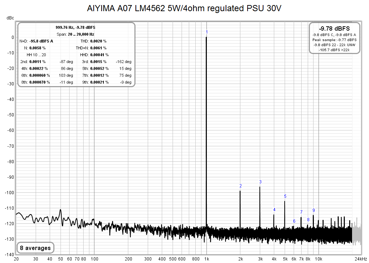
Task: Click the large bold "-9.78 dBFS" level heading
Action: point(334,28)
